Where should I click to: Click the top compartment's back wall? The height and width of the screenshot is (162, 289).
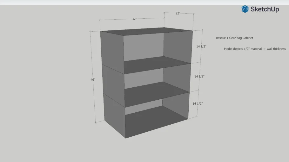[x=143, y=47]
